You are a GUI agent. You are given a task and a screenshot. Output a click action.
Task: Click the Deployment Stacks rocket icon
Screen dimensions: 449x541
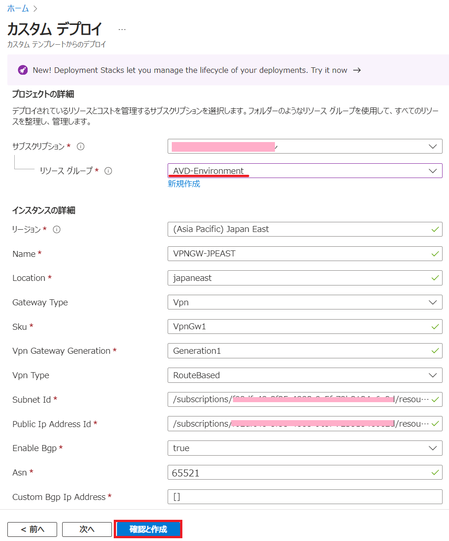pos(23,70)
